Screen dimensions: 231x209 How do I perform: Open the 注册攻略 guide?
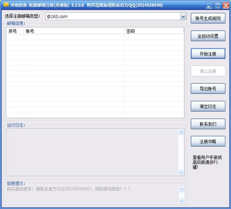(x=208, y=142)
